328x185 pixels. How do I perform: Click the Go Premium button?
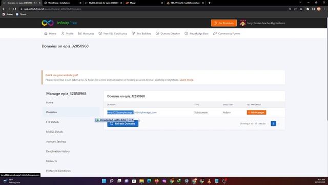224,23
